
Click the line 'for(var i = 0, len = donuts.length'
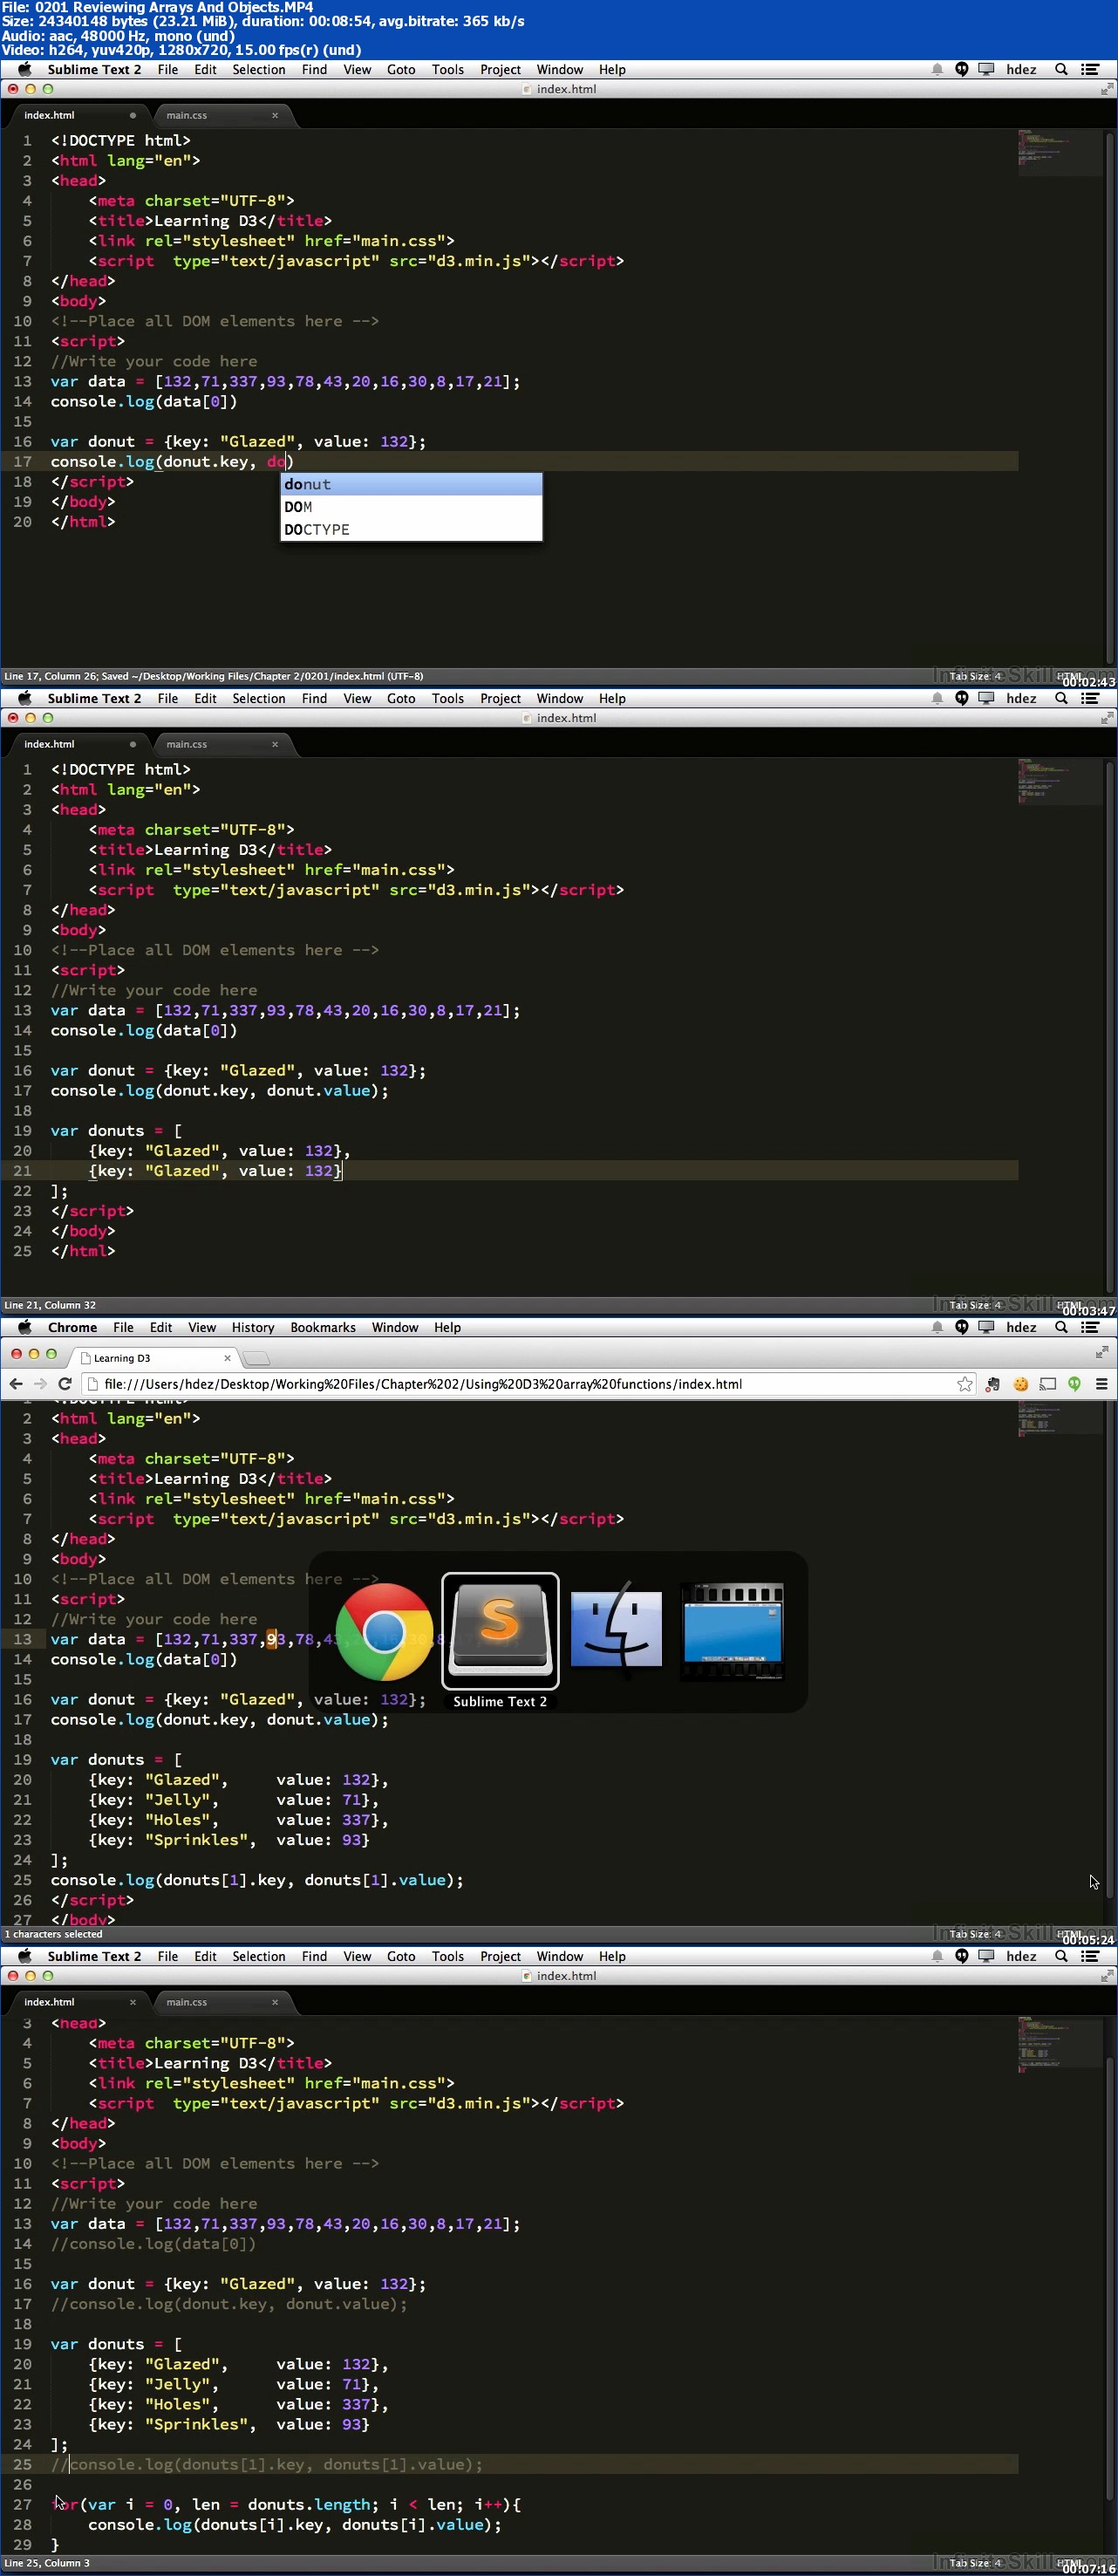pos(286,2504)
